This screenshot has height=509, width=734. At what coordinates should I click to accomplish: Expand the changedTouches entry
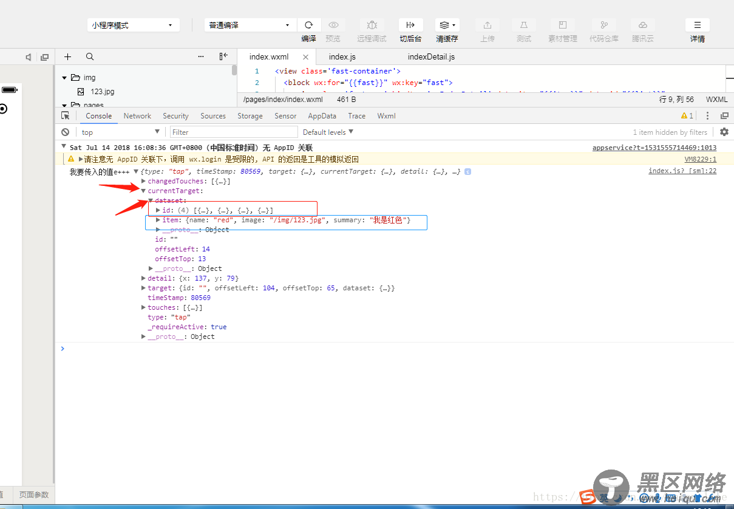(x=144, y=181)
